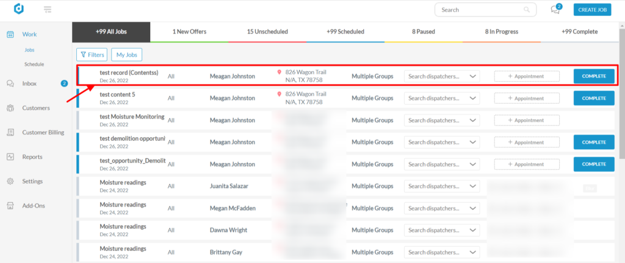This screenshot has width=625, height=263.
Task: Expand dispatcher dropdown for test content 5
Action: pos(442,98)
